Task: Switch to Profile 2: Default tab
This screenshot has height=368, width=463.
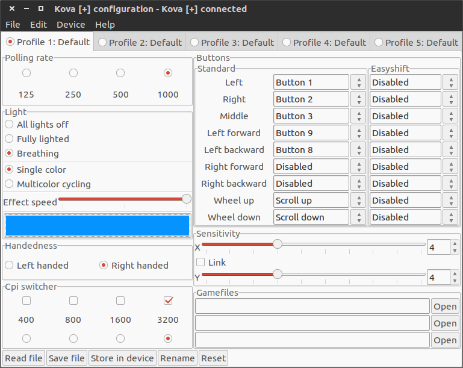Action: [140, 43]
